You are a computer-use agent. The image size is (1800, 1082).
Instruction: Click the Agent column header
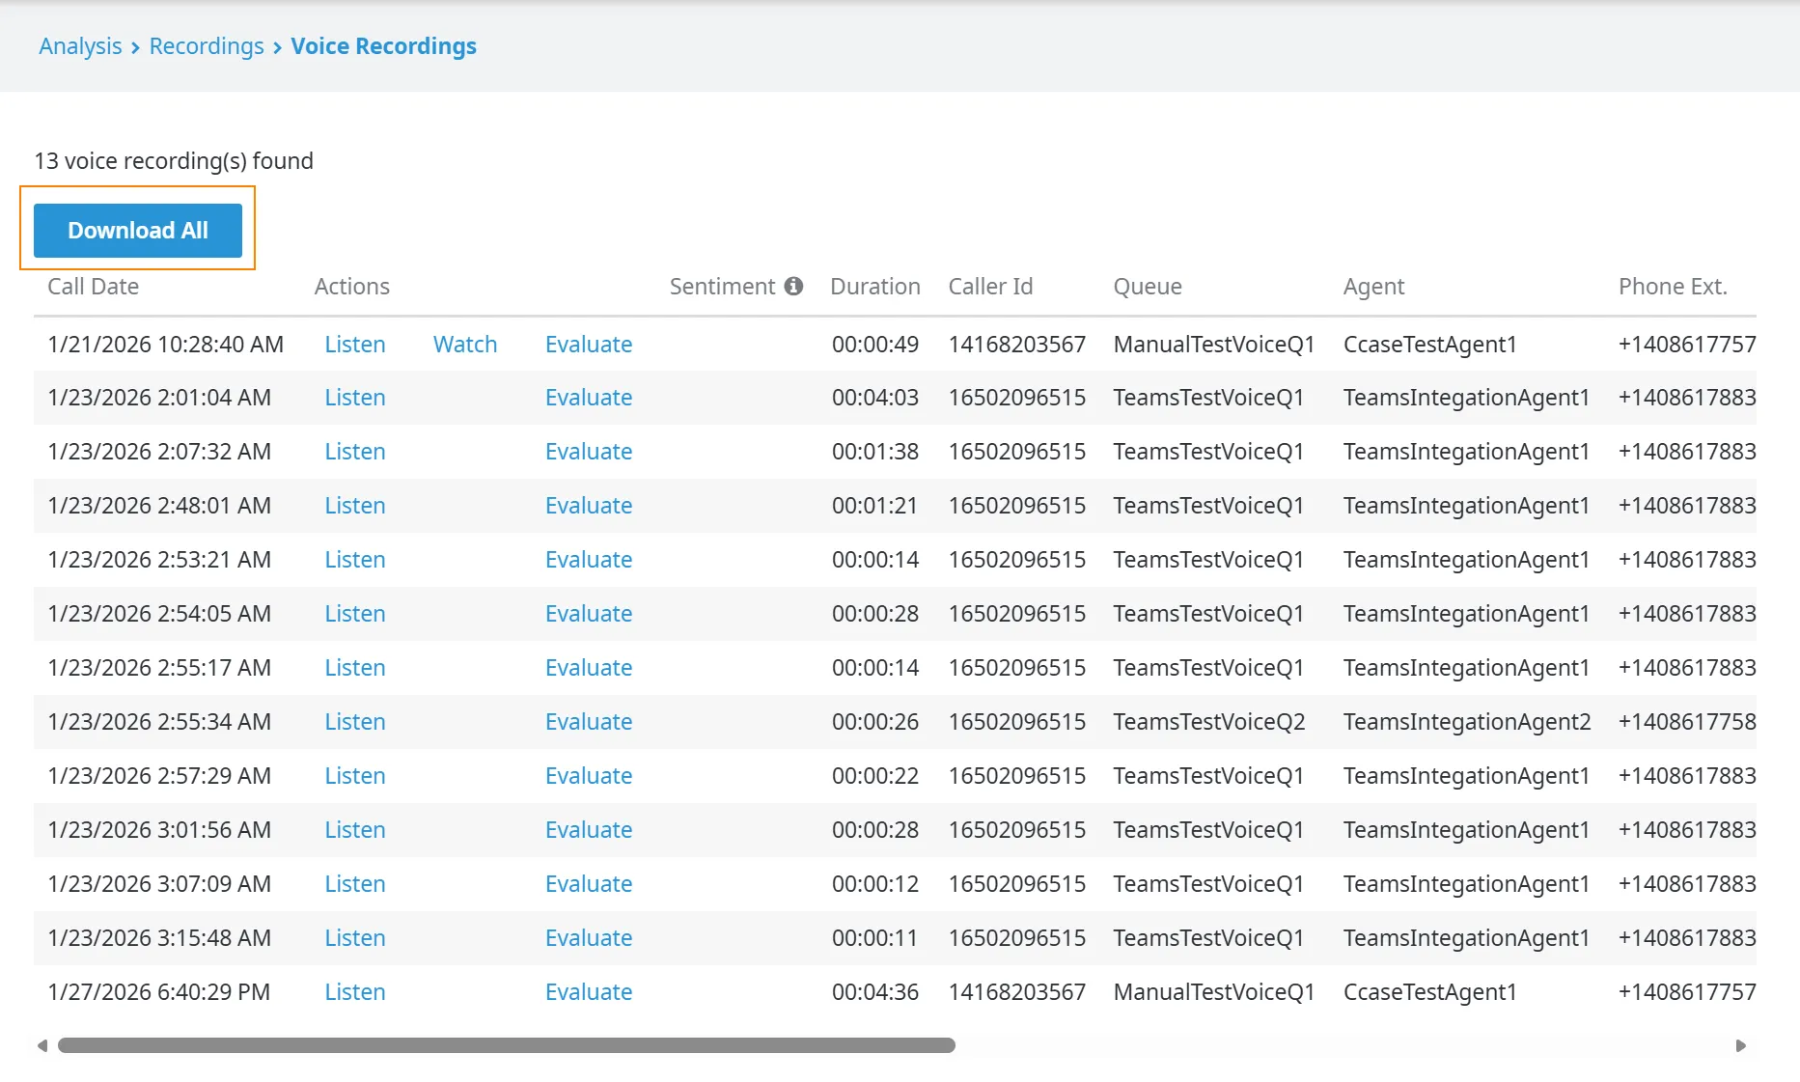pyautogui.click(x=1373, y=287)
